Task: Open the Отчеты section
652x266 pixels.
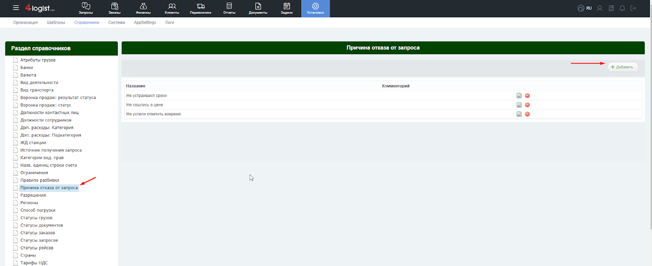Action: pos(229,9)
